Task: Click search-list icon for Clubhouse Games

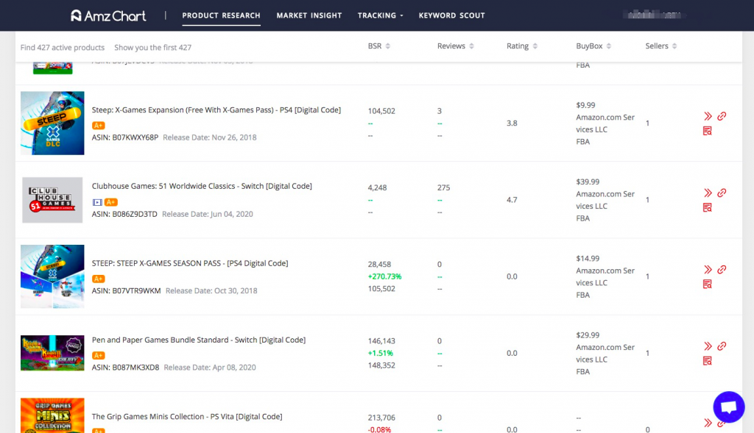Action: tap(708, 207)
